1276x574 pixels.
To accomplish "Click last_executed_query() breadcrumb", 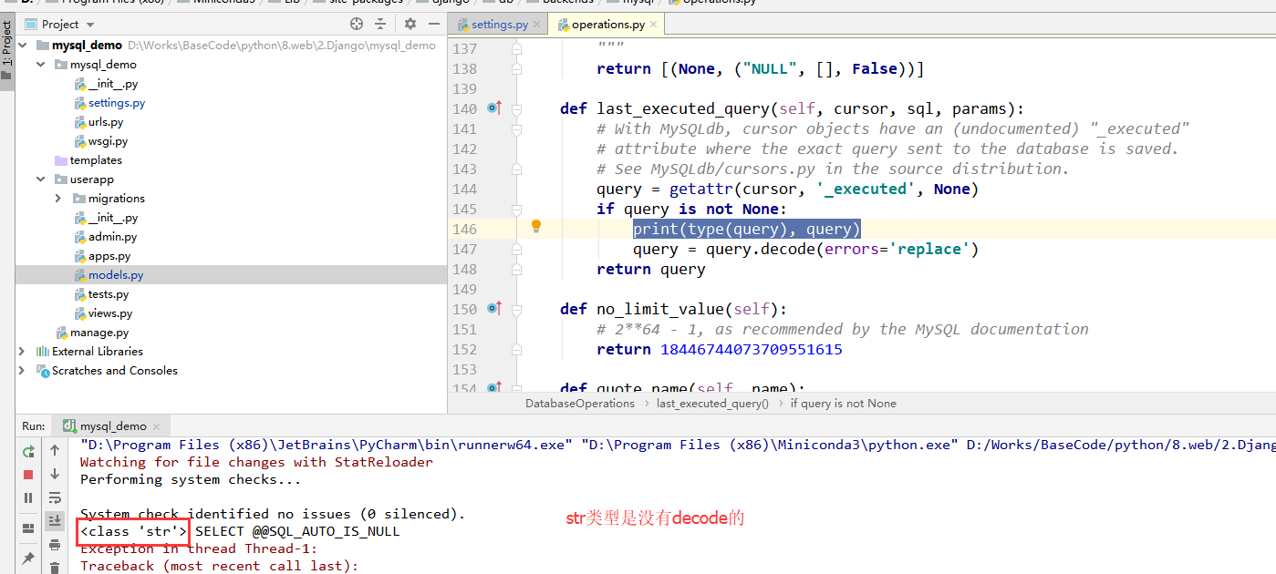I will 712,404.
